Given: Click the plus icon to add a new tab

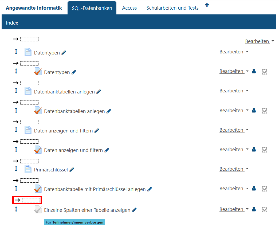Looking at the screenshot, I should pos(207,5).
